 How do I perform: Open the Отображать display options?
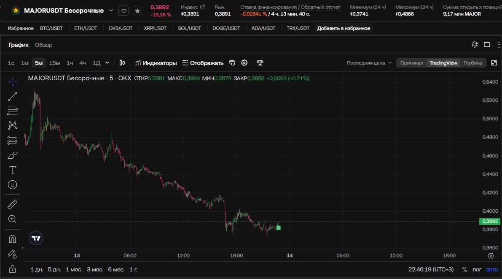(203, 63)
